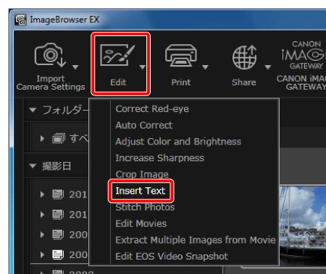The width and height of the screenshot is (326, 274).
Task: Click highlighted calendar icon of second 200 entry
Action: click(58, 254)
